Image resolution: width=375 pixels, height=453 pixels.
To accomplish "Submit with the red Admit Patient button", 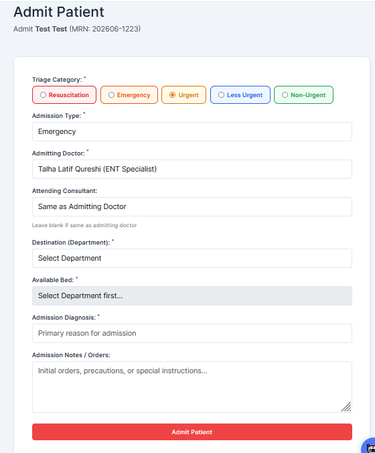I will (x=192, y=432).
